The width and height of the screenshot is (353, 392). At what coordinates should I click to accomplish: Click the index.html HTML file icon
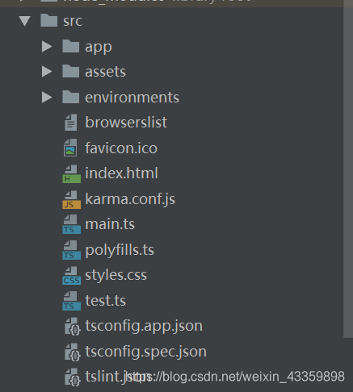[x=72, y=174]
